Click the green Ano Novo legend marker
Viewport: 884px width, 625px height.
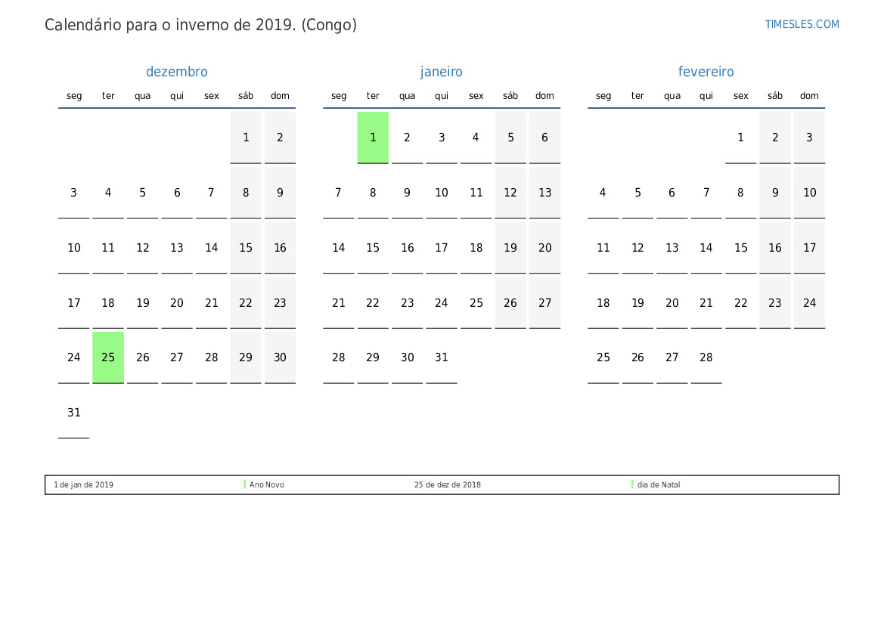[245, 484]
